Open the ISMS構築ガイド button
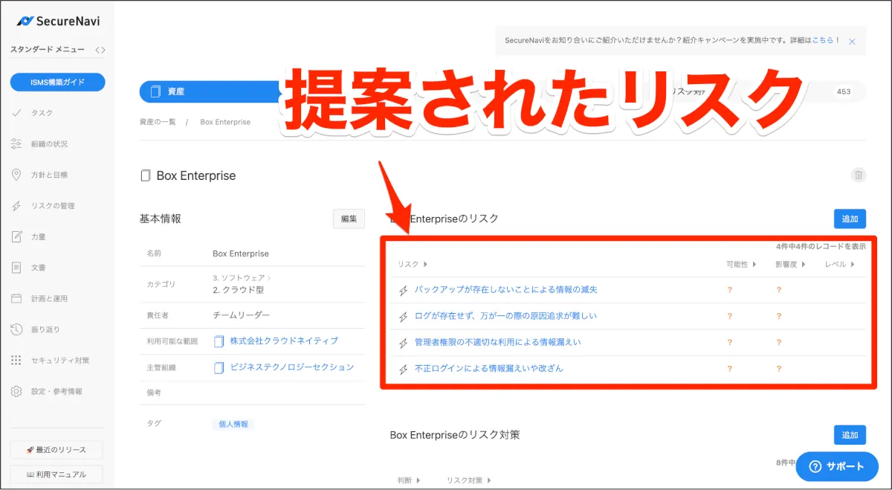Screen dimensions: 892x490 click(57, 83)
